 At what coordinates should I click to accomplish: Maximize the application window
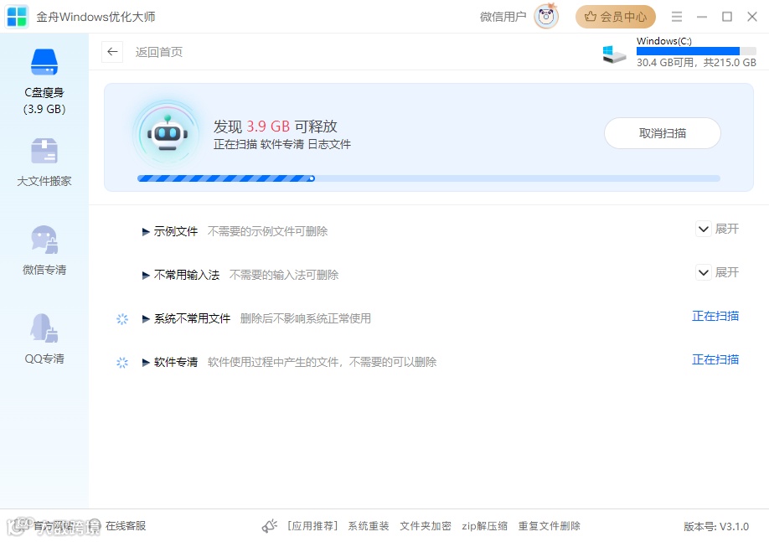click(x=727, y=17)
